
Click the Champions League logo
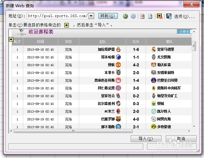point(22,32)
